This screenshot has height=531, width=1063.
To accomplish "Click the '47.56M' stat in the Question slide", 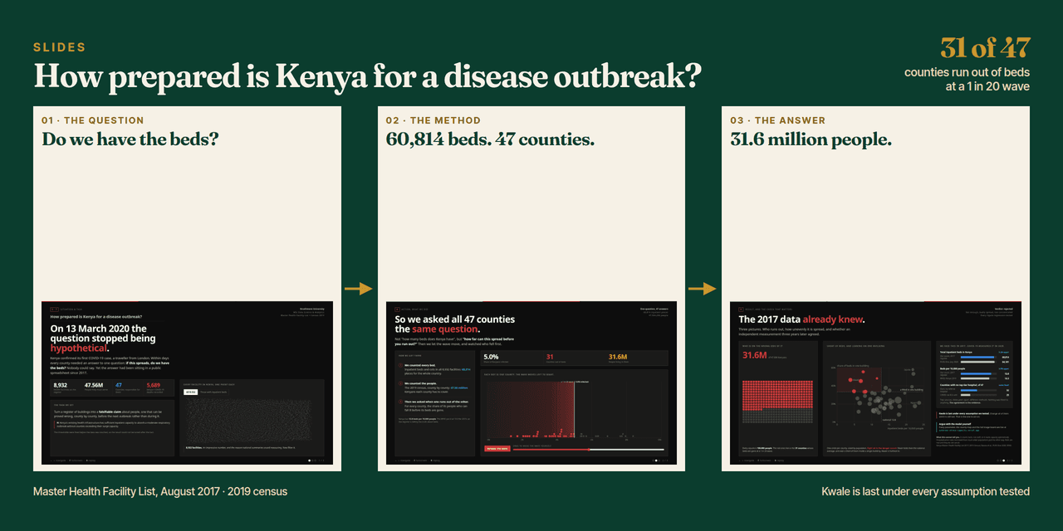I will (x=94, y=385).
